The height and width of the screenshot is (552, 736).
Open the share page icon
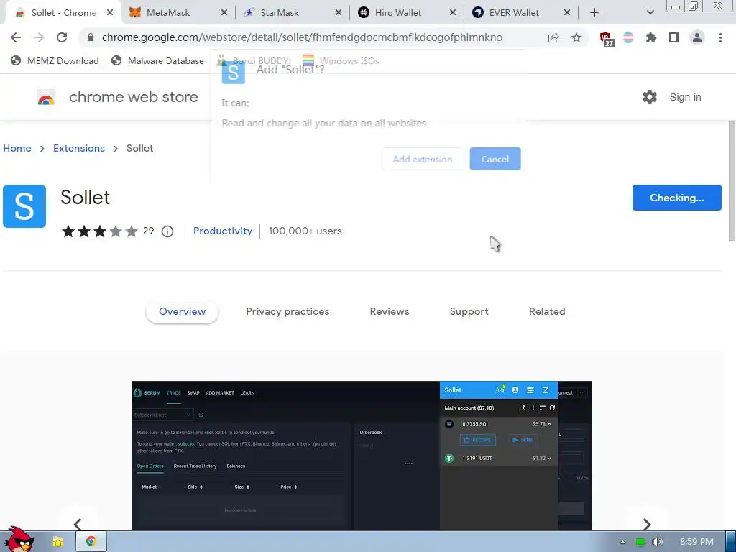[x=553, y=37]
